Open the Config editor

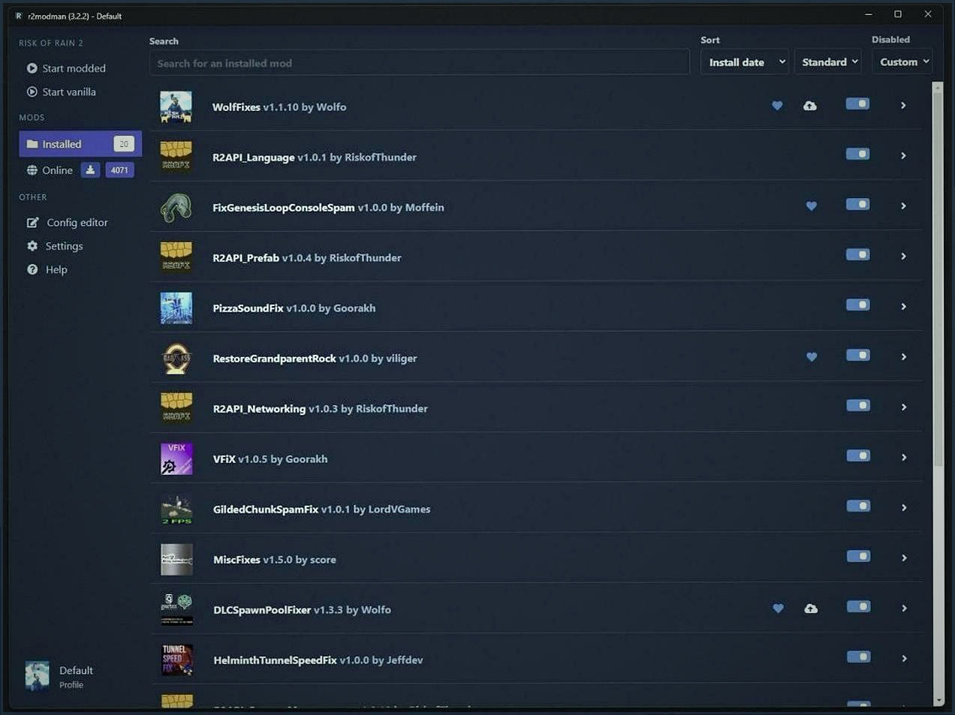pyautogui.click(x=68, y=222)
